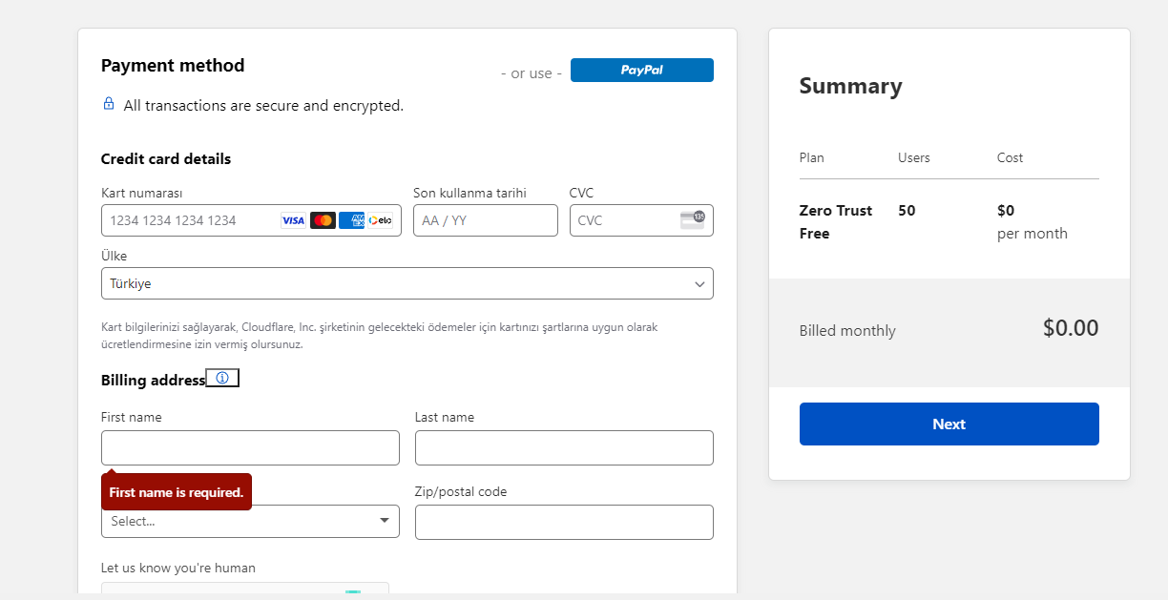The height and width of the screenshot is (600, 1168).
Task: Click the secure transactions lock icon
Action: coord(109,104)
